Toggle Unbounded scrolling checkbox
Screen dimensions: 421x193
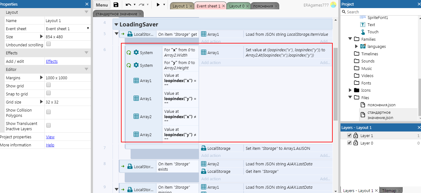tap(48, 44)
